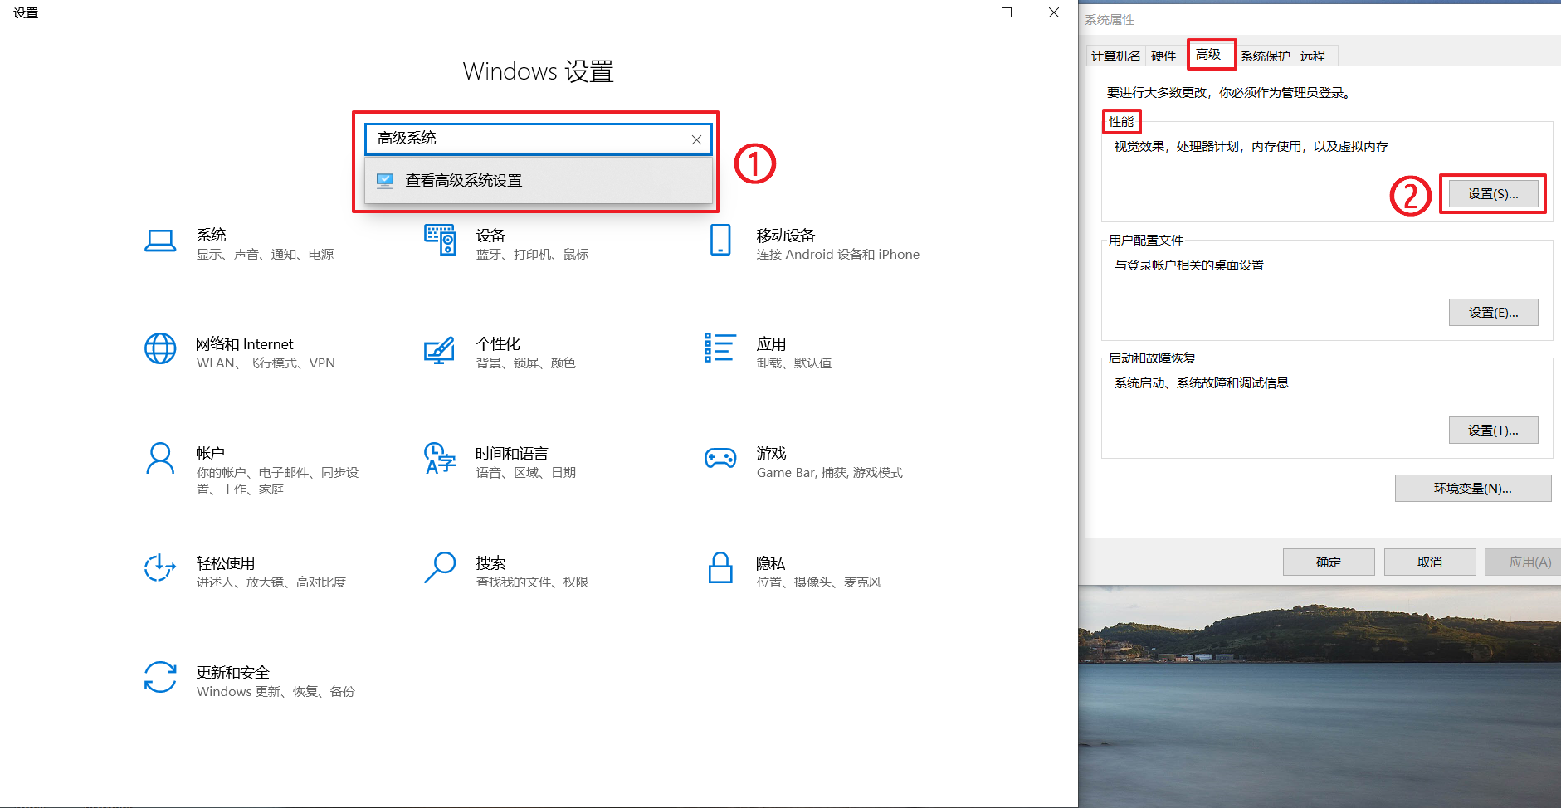Open the 搜索 category title
This screenshot has height=808, width=1561.
point(491,563)
